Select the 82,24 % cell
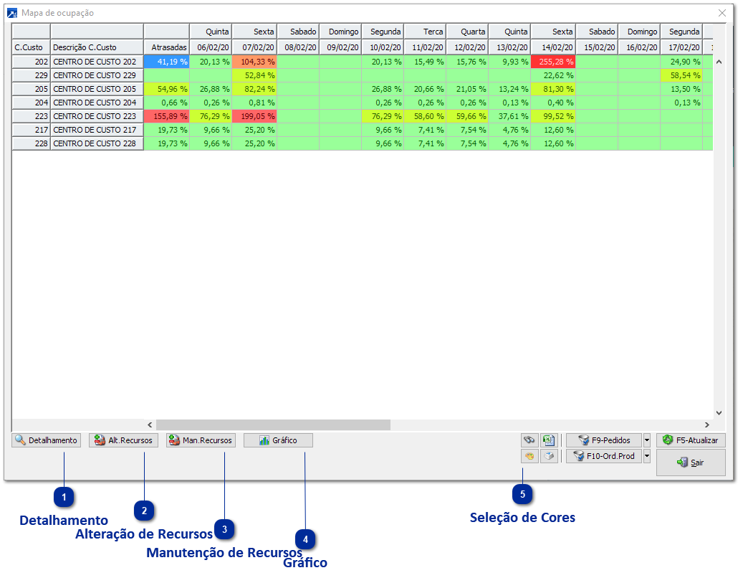The width and height of the screenshot is (743, 583). (254, 89)
